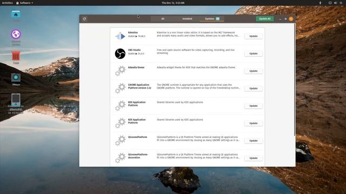Open the OBS Studio entry name
This screenshot has height=194, width=346.
point(134,50)
